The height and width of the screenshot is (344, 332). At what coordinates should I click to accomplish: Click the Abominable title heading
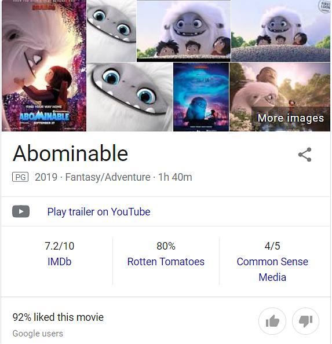[70, 153]
